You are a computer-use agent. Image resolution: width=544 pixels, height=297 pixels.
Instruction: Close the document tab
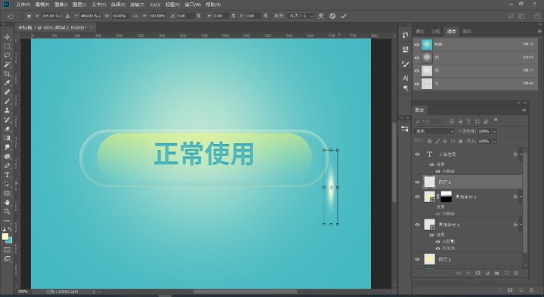[x=91, y=27]
